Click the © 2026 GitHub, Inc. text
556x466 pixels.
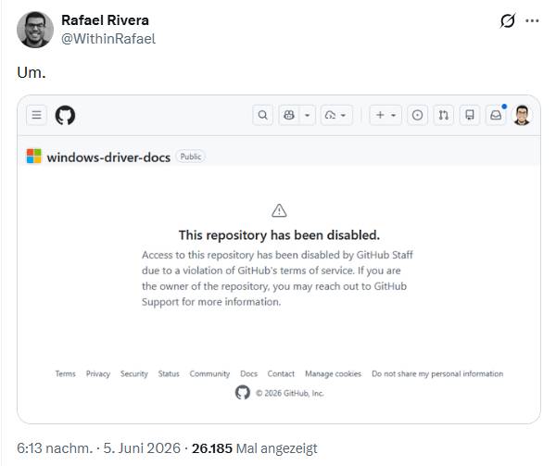pos(290,394)
